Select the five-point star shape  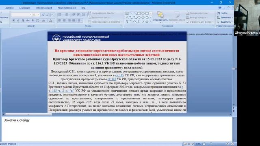pos(147,21)
